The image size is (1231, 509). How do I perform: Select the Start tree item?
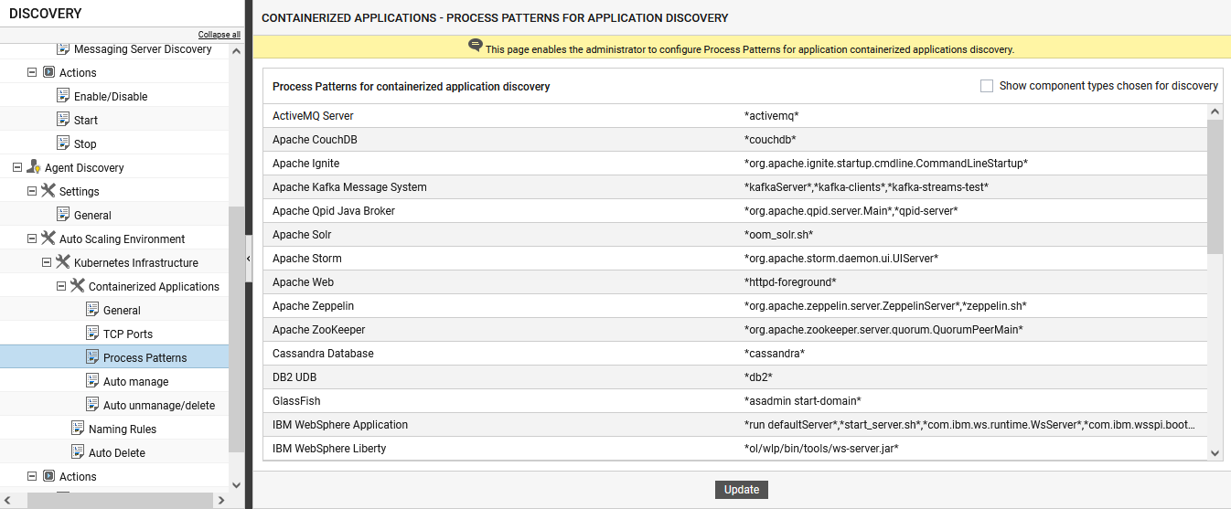click(x=86, y=120)
